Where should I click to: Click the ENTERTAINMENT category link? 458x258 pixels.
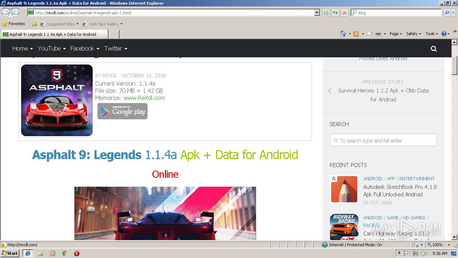[417, 178]
